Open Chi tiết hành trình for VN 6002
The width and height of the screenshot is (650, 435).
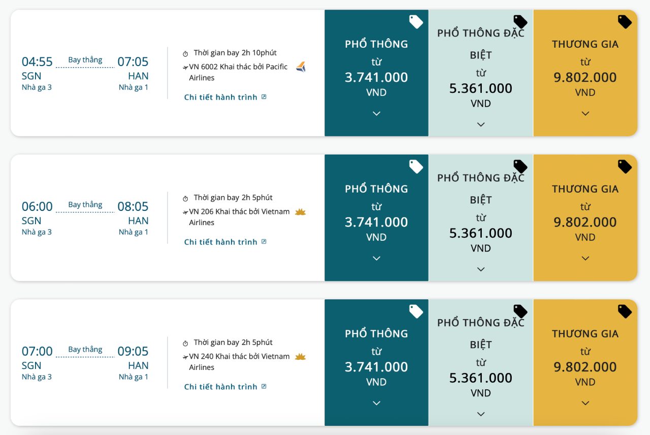pos(225,97)
